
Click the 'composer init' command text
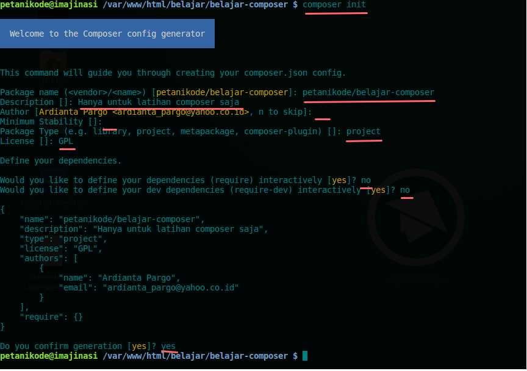[x=334, y=5]
